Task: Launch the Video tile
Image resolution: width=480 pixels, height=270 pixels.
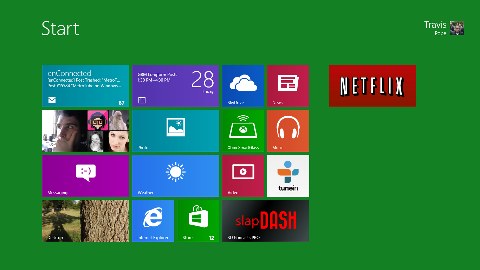Action: point(243,176)
